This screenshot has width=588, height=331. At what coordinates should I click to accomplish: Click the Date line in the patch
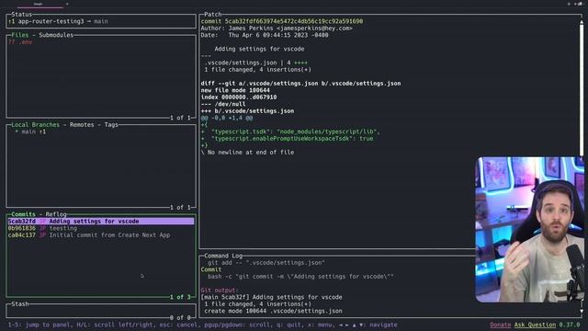[265, 35]
